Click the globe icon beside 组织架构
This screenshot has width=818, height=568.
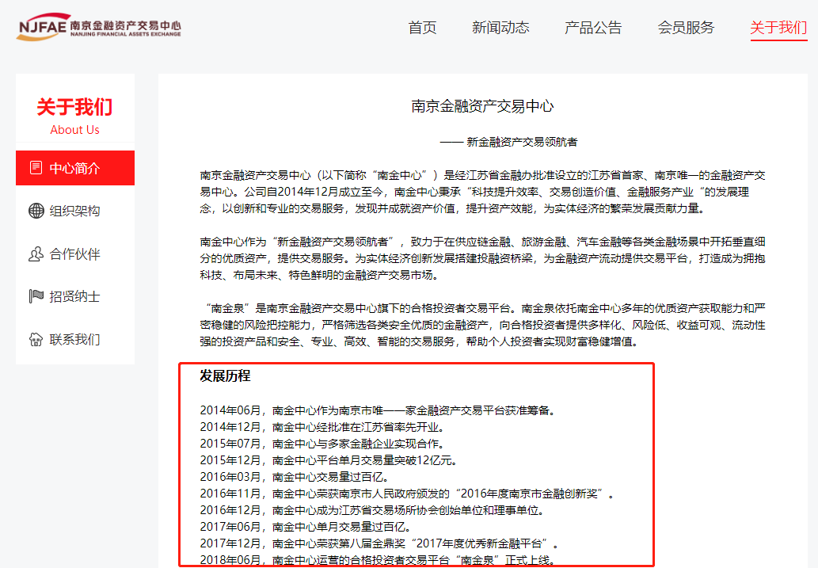pyautogui.click(x=36, y=211)
